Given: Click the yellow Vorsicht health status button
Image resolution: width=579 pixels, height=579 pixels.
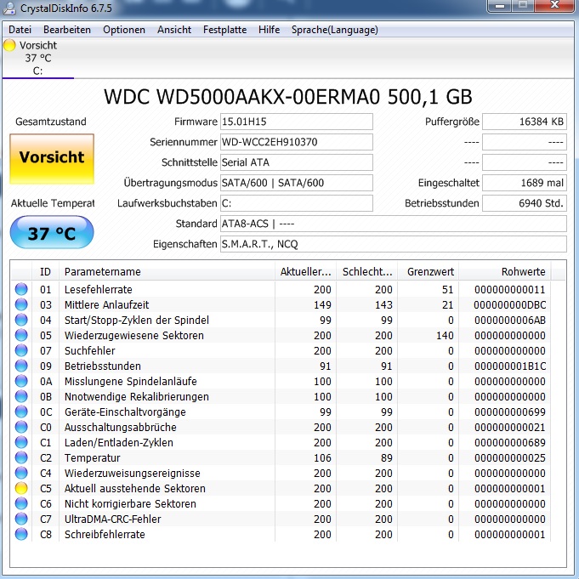Looking at the screenshot, I should pyautogui.click(x=52, y=158).
